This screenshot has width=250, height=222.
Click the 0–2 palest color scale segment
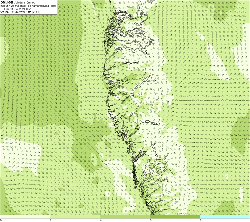click(25, 216)
